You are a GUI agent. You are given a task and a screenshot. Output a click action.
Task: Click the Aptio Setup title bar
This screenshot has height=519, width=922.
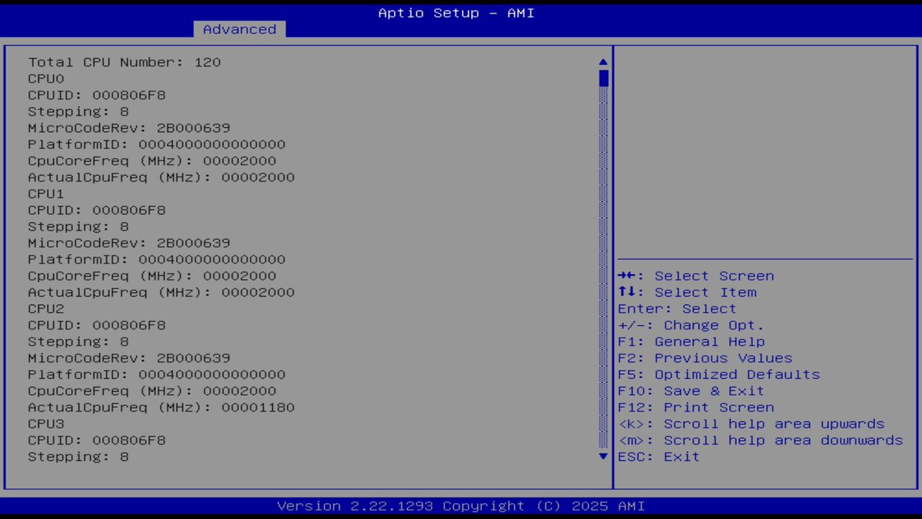click(456, 12)
